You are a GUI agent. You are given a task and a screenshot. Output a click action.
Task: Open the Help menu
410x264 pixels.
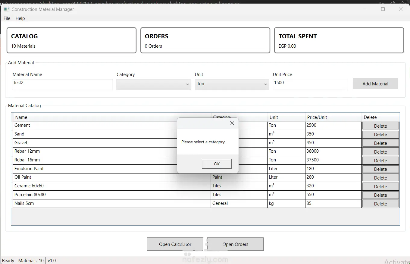[x=20, y=18]
